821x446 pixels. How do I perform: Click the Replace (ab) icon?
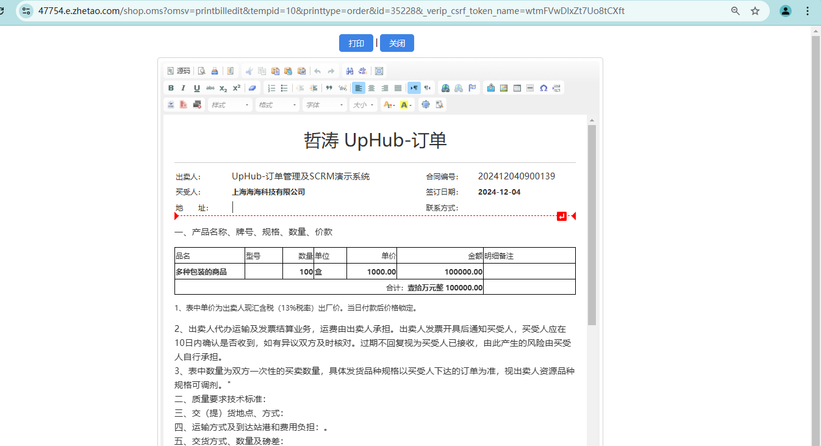(363, 71)
